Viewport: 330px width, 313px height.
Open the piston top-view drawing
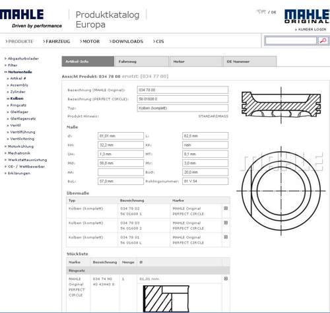(281, 191)
